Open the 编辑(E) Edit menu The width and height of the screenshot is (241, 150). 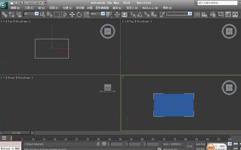(x=15, y=8)
